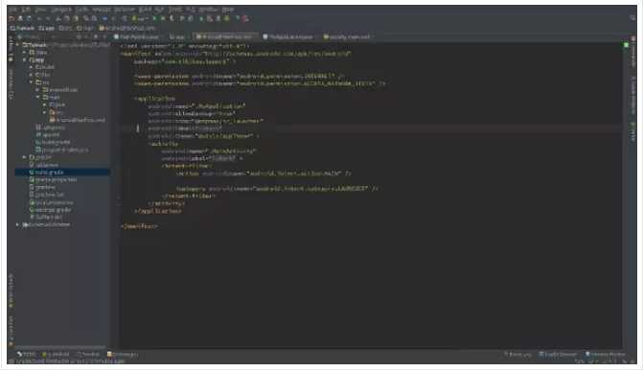Click the Help question mark toolbar icon
The height and width of the screenshot is (372, 643).
tap(237, 18)
